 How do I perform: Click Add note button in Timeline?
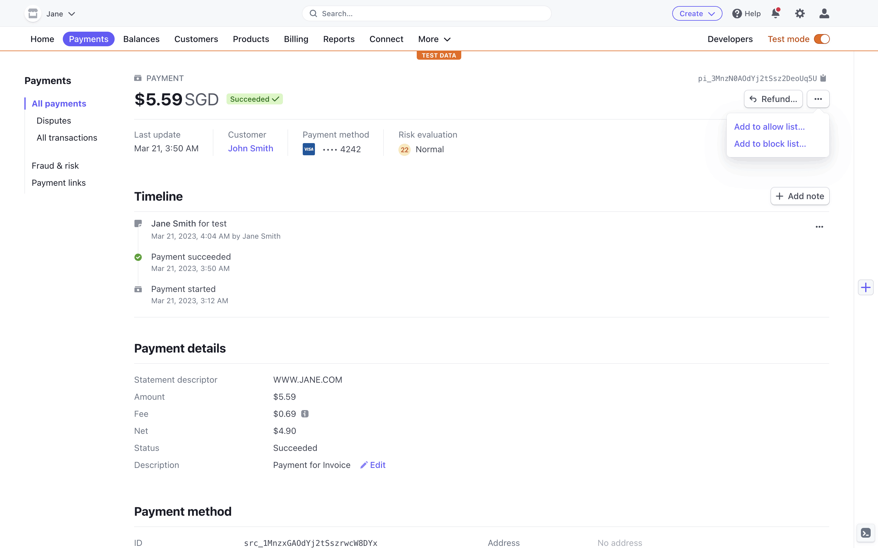800,196
